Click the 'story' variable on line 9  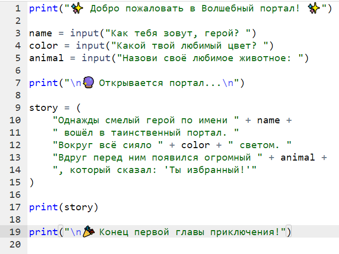click(43, 108)
